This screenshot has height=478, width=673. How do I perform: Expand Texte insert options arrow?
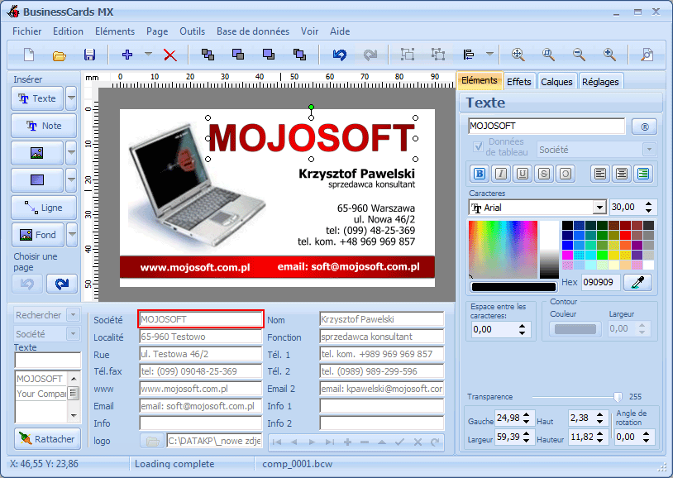[71, 98]
